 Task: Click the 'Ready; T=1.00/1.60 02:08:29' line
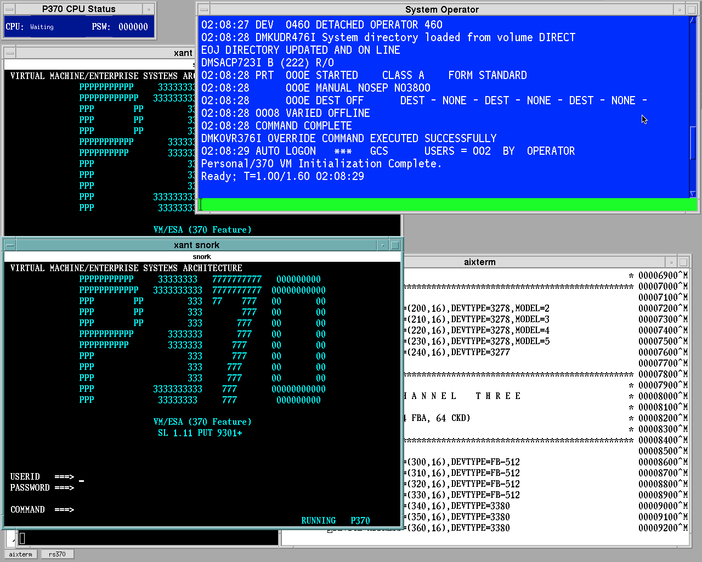(x=282, y=176)
